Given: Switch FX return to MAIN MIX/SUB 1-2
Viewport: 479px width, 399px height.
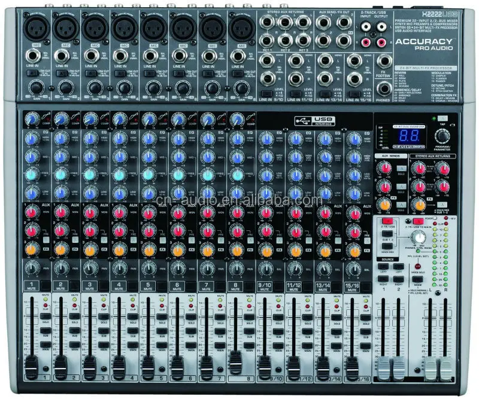Looking at the screenshot, I should click(442, 205).
